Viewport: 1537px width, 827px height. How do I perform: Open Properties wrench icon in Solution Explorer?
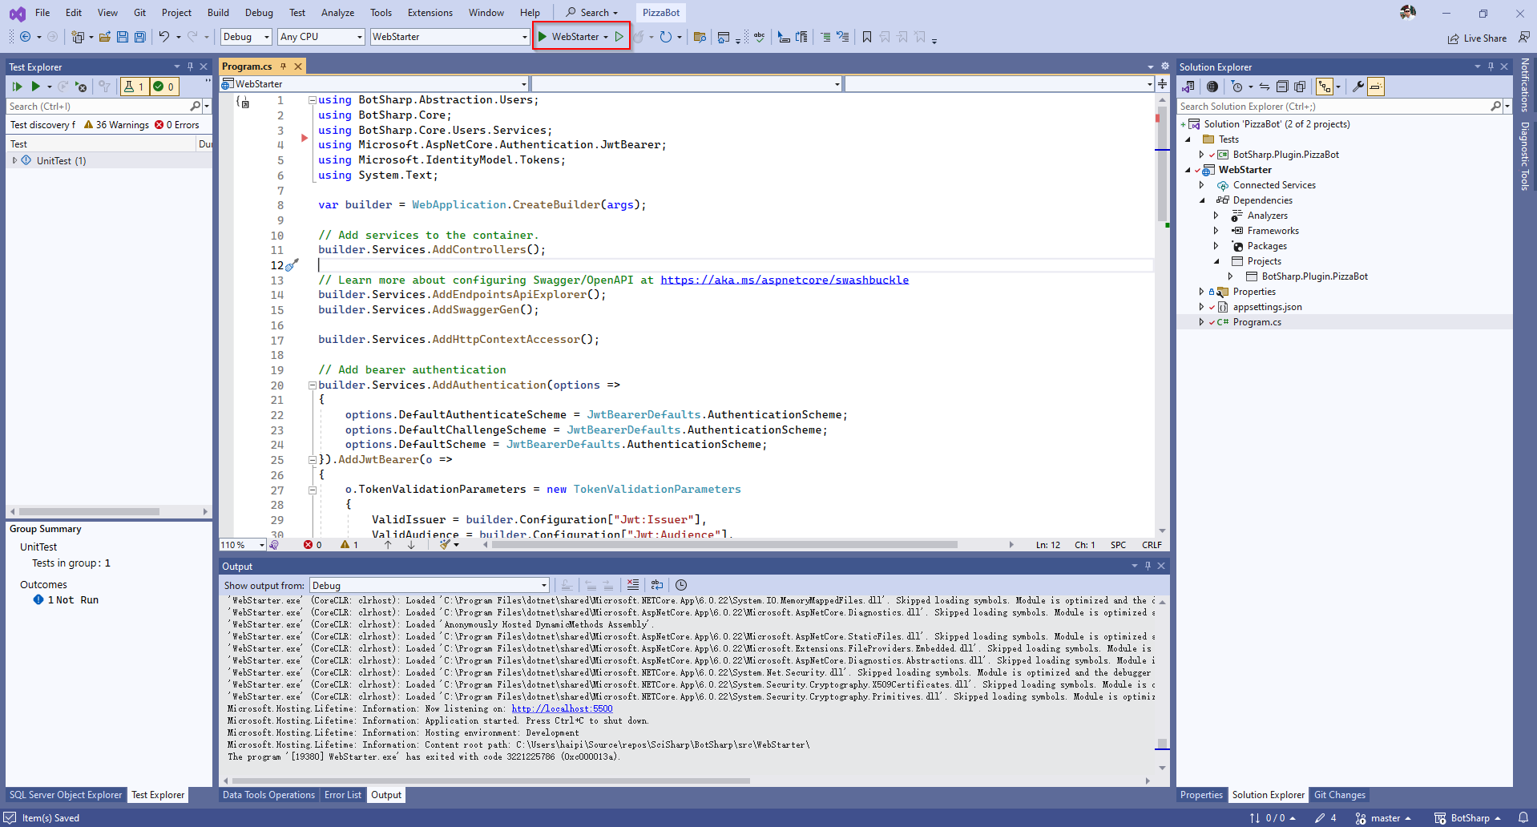click(x=1358, y=87)
